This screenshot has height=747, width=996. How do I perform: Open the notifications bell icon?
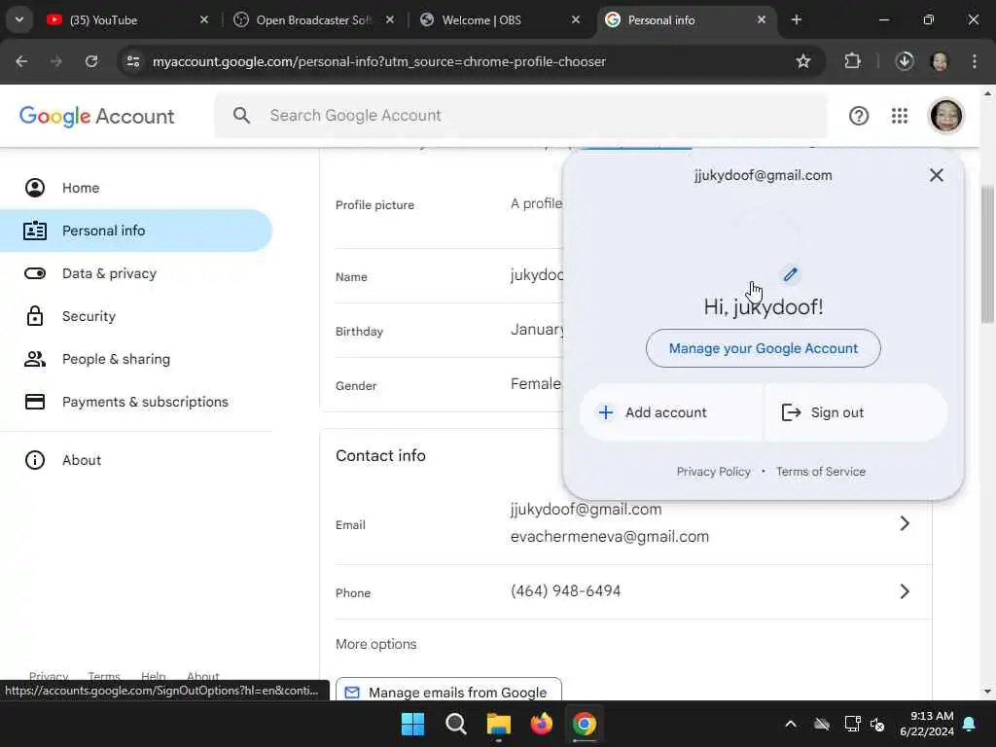point(969,724)
